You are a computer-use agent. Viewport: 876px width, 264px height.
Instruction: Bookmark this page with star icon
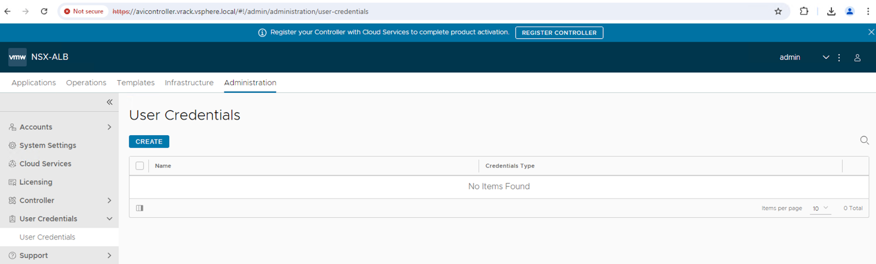pyautogui.click(x=778, y=11)
